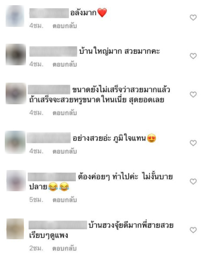Image resolution: width=208 pixels, height=260 pixels.
Task: Heart the comment 'ต้องค่อยๆ ทำไปค่ะ'
Action: point(193,181)
